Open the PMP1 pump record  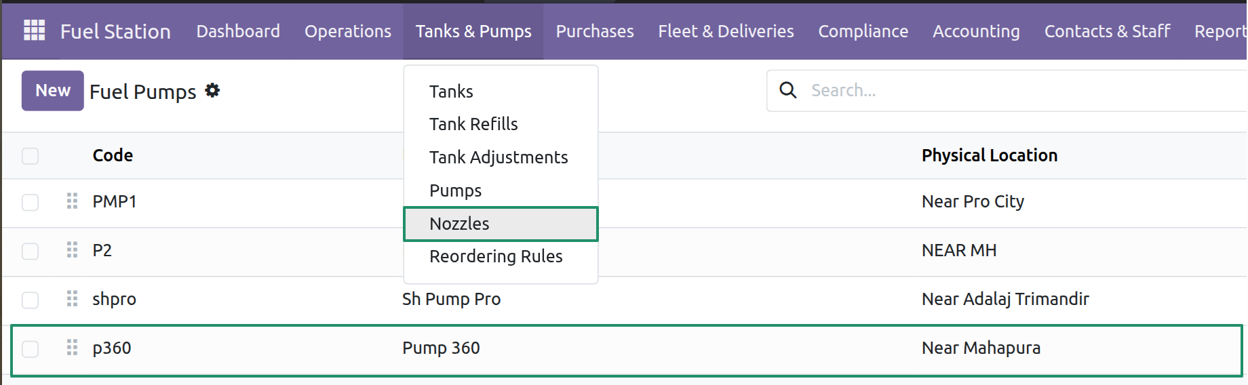click(115, 201)
